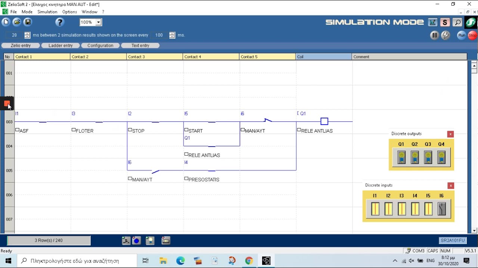Viewport: 478px width, 268px height.
Task: Click the I6 MAN/AYT contact on row 003
Action: (268, 121)
